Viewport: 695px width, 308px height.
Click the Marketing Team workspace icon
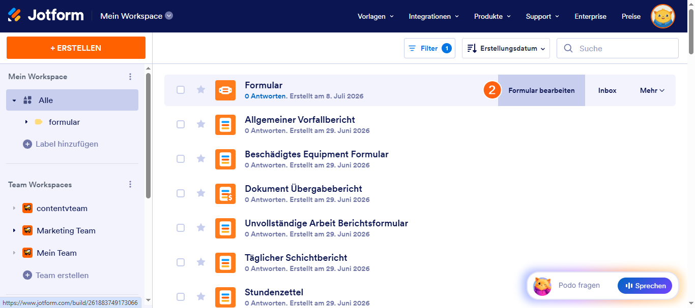(x=27, y=230)
